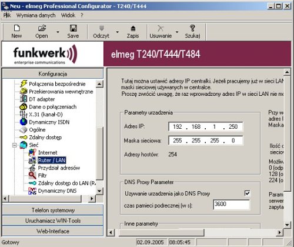Viewport: 294px width, 247px height.
Task: Click tree scrollbar up arrow
Action: (x=99, y=84)
